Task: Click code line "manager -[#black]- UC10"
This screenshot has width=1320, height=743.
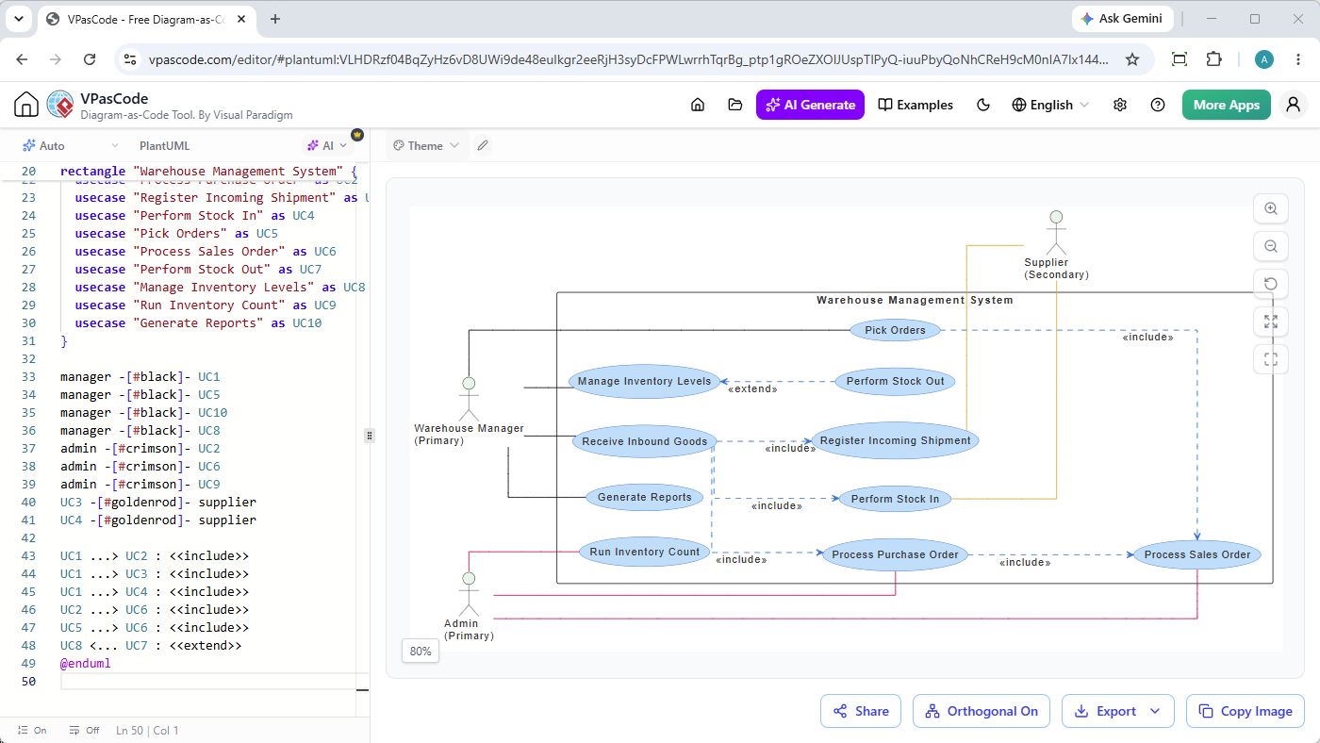Action: (143, 412)
